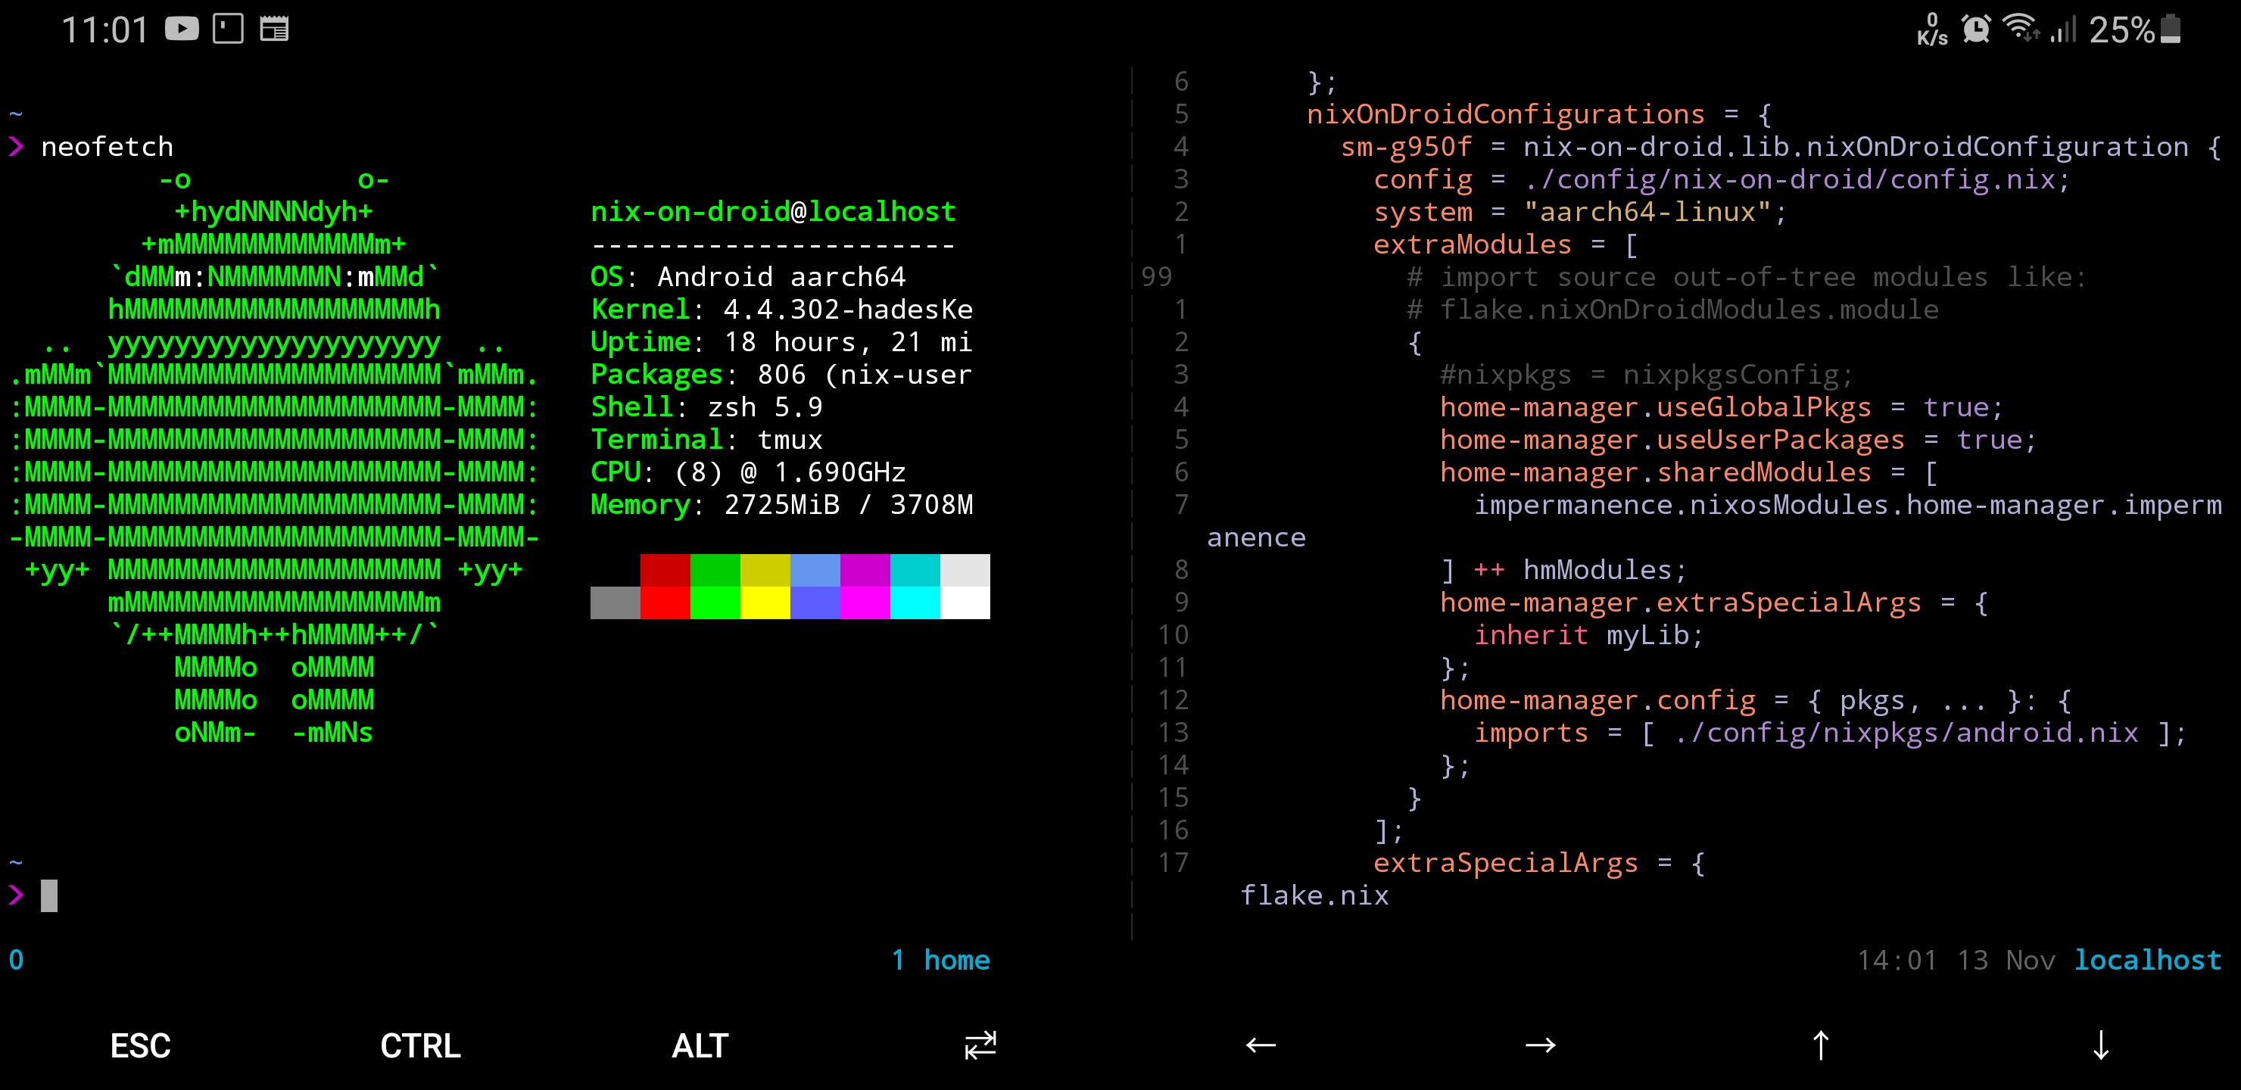Select tmux window 1 home
2241x1090 pixels.
pyautogui.click(x=940, y=960)
